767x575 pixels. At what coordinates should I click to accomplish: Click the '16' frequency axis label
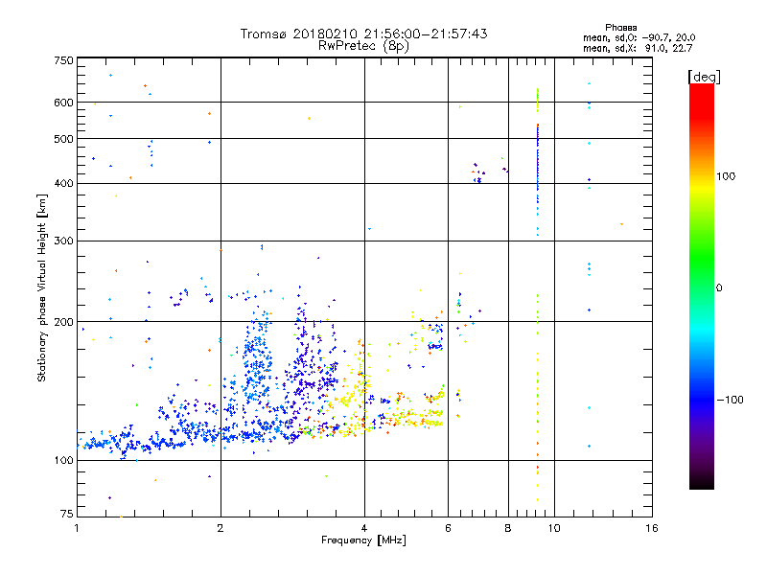[x=652, y=528]
